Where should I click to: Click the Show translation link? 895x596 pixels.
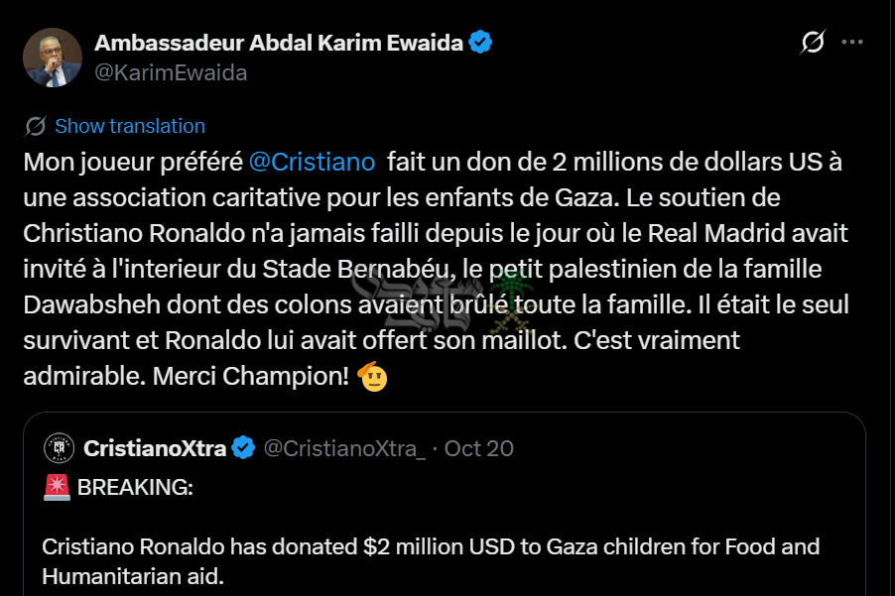point(130,126)
